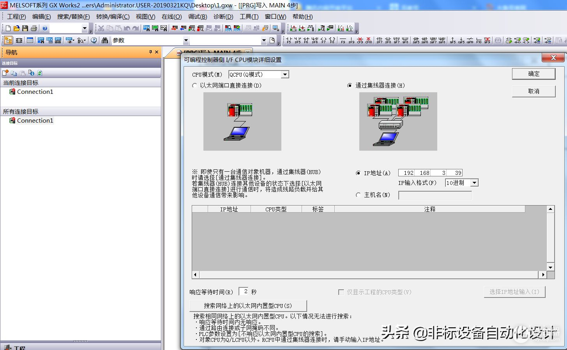Image resolution: width=567 pixels, height=350 pixels.
Task: Click the Print icon in toolbar
Action: click(x=34, y=28)
